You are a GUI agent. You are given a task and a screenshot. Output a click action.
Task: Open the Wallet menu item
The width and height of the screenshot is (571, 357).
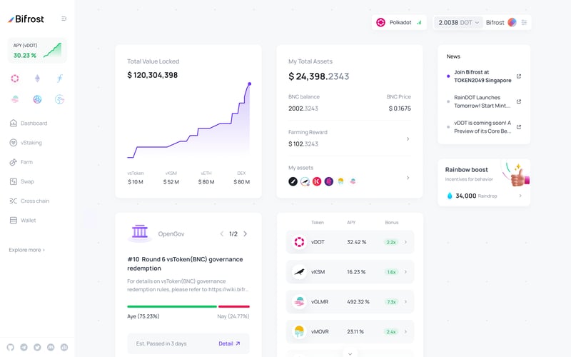23,221
